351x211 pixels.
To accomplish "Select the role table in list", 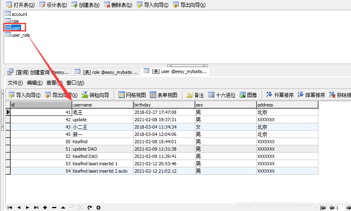I will coord(12,21).
